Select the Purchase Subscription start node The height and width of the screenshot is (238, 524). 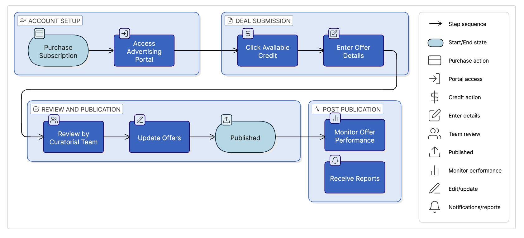pos(58,51)
